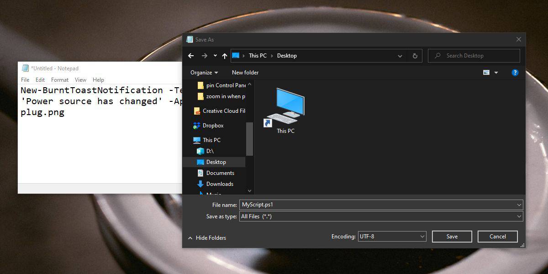Collapse the pane with Hide Folders
The width and height of the screenshot is (548, 274).
coord(206,238)
